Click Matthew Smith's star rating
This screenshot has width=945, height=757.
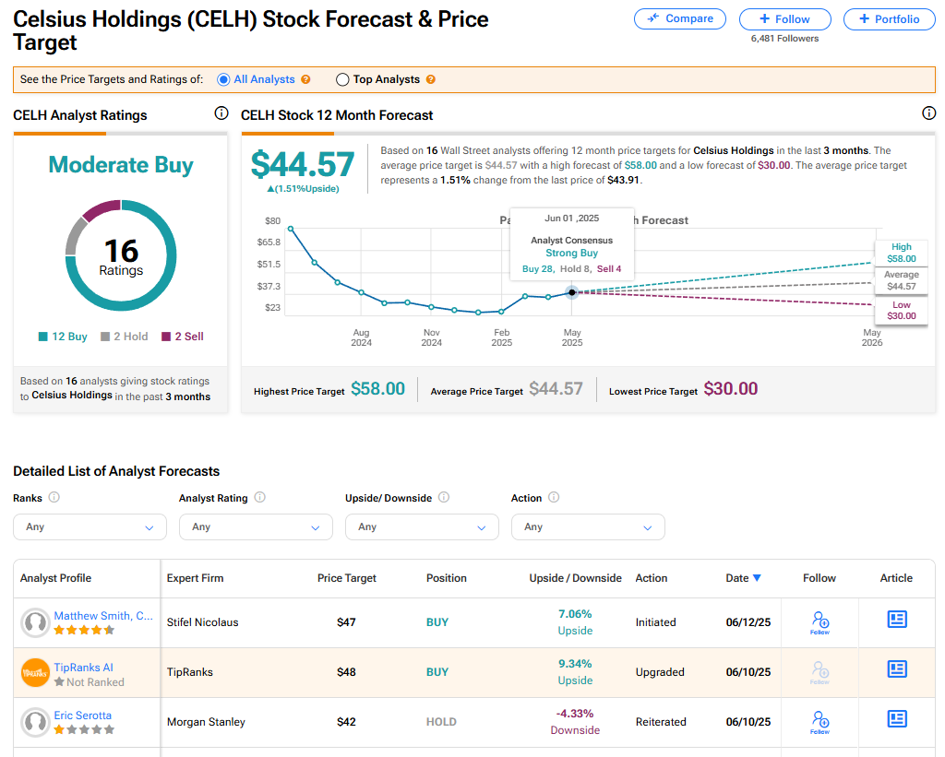click(x=84, y=631)
